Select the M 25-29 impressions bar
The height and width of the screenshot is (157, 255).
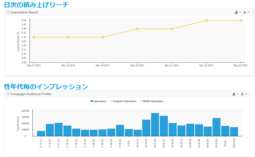click(164, 126)
